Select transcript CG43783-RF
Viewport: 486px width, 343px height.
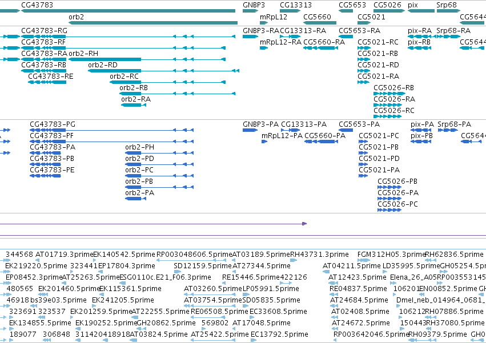(43, 42)
